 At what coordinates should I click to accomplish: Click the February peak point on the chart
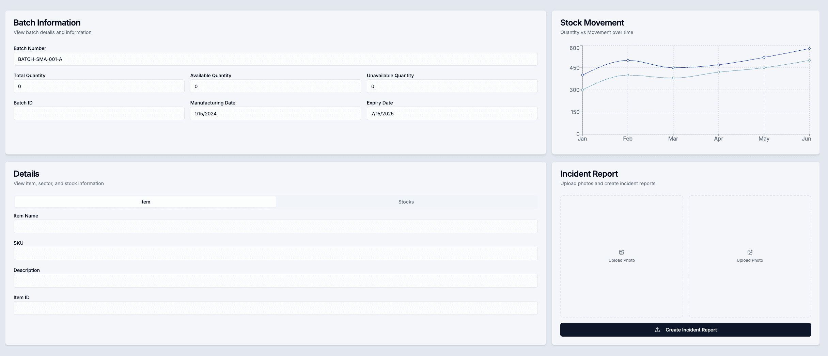627,60
